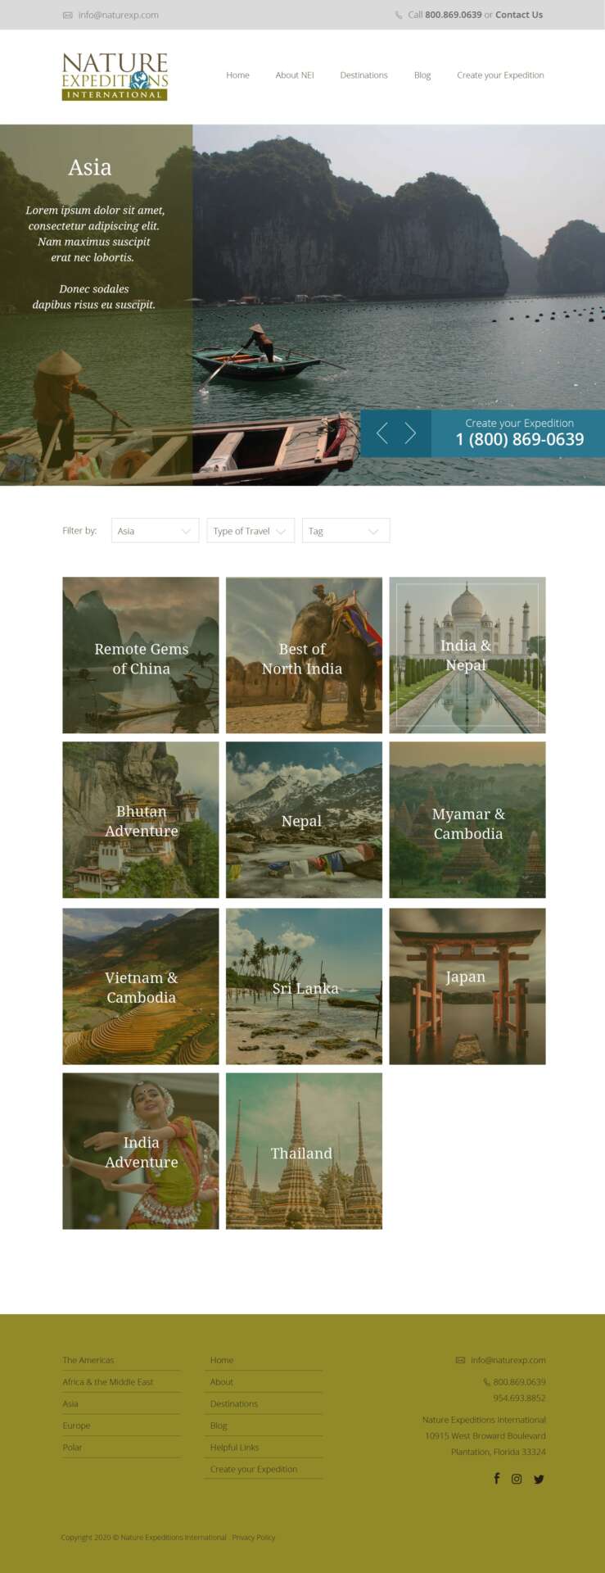The height and width of the screenshot is (1573, 605).
Task: Click the phone icon beside Call
Action: pos(399,15)
